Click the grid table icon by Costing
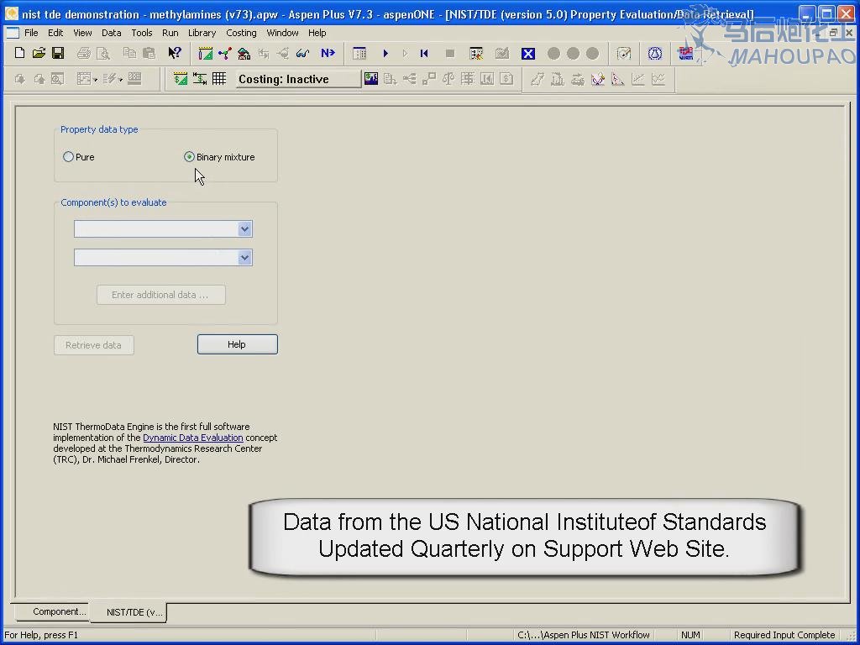The width and height of the screenshot is (860, 645). point(219,79)
